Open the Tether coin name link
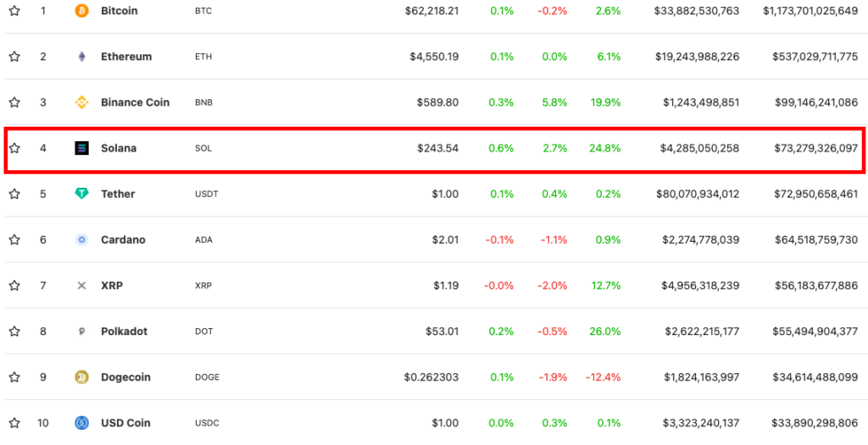 pyautogui.click(x=118, y=194)
